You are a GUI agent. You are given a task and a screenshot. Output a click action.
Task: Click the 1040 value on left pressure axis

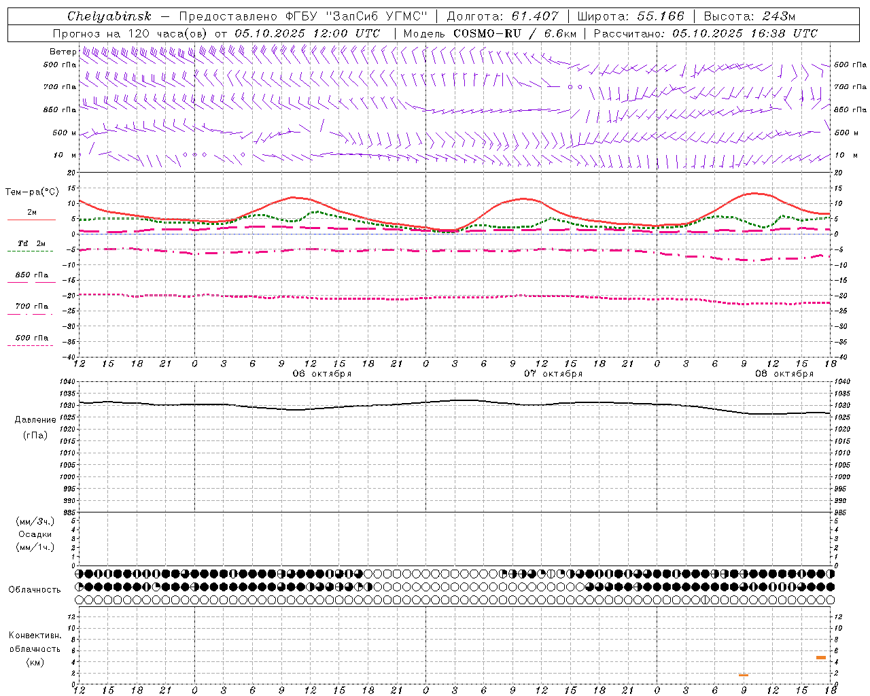point(68,382)
